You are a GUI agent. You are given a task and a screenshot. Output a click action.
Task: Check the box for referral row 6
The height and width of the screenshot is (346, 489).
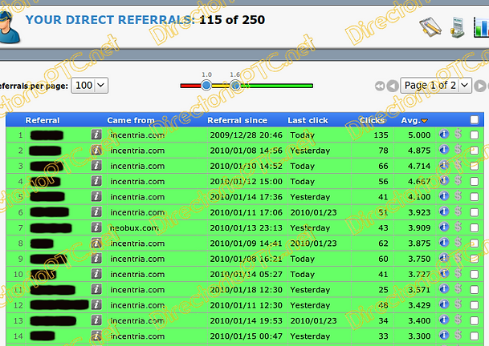tap(475, 212)
